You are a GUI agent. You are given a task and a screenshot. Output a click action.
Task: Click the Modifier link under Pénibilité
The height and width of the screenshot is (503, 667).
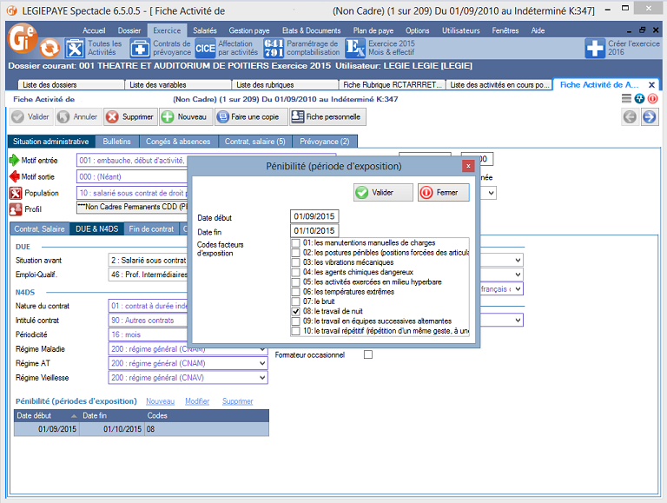197,401
